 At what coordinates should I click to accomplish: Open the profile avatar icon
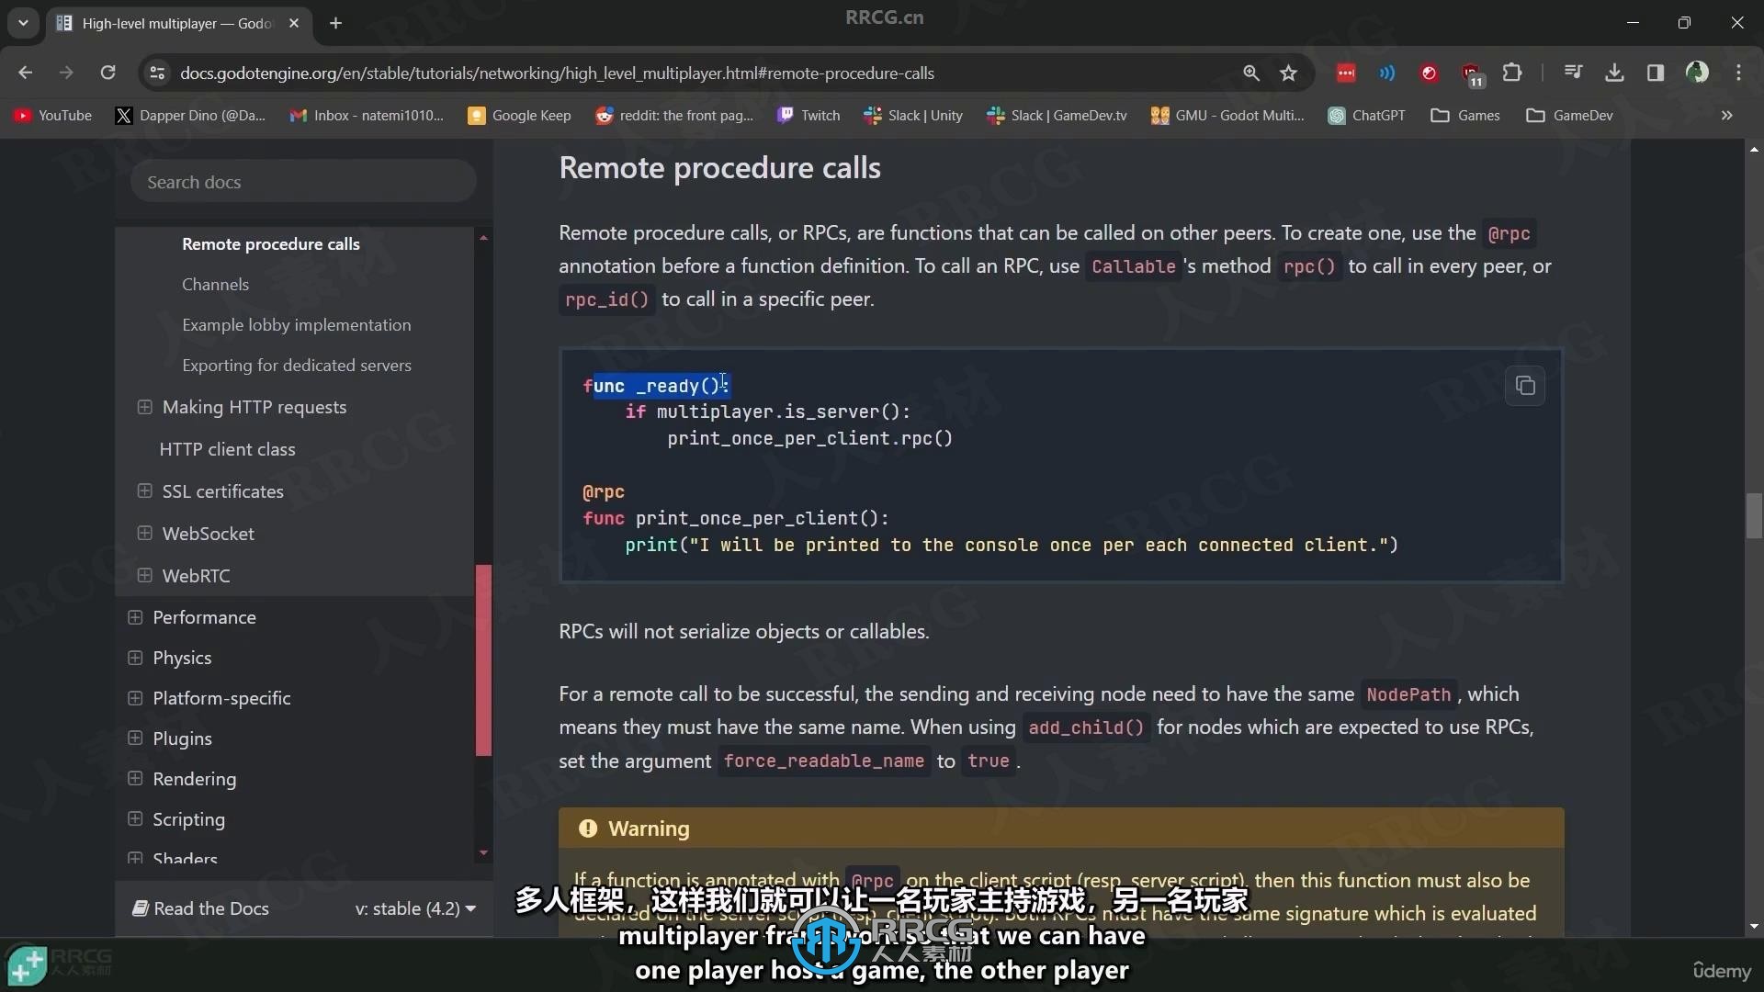pyautogui.click(x=1697, y=73)
